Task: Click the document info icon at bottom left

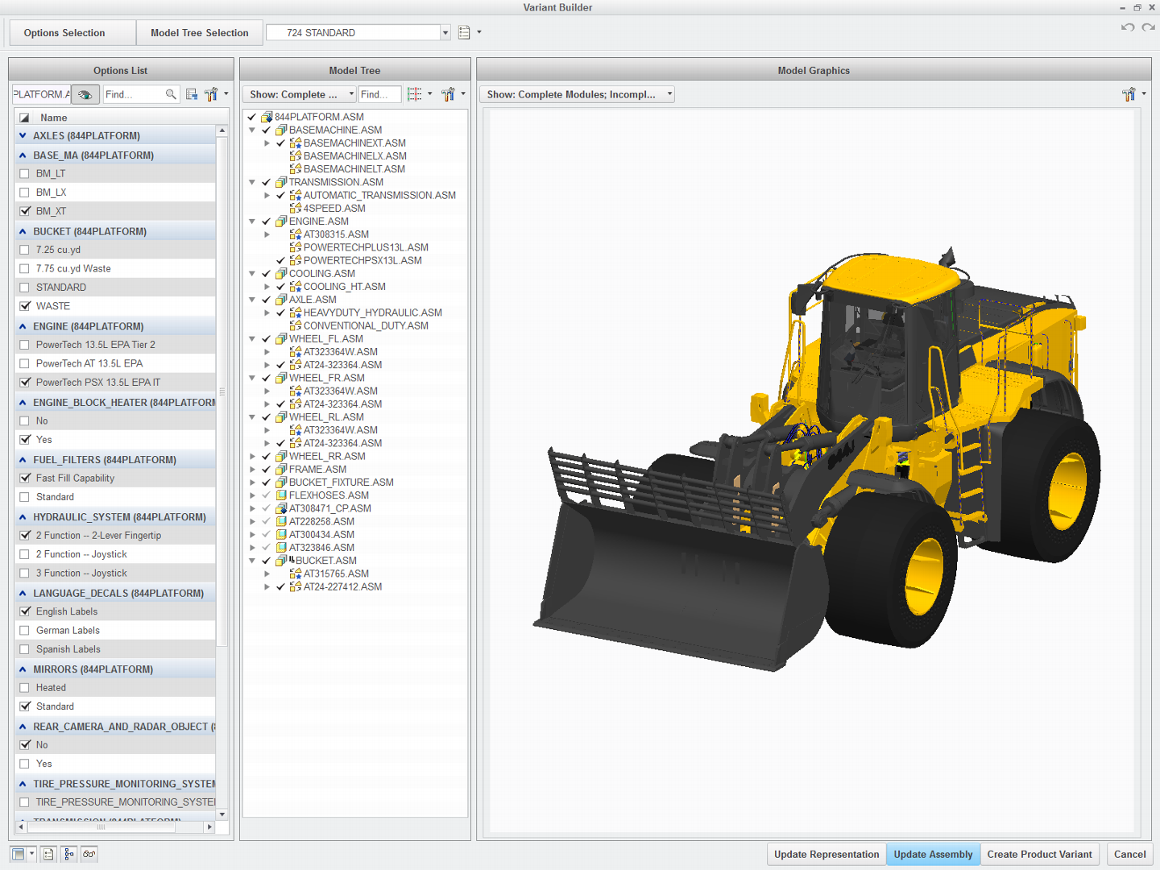Action: (48, 854)
